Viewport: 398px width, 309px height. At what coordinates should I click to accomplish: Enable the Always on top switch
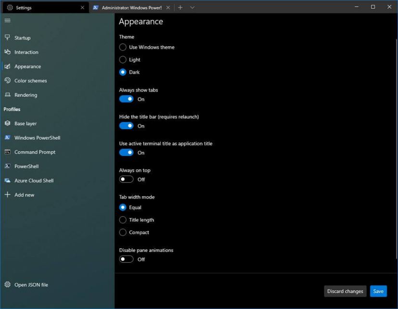point(126,179)
